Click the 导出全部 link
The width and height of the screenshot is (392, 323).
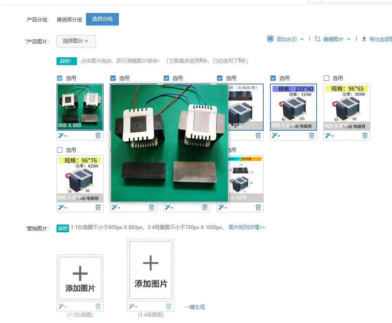(x=380, y=39)
